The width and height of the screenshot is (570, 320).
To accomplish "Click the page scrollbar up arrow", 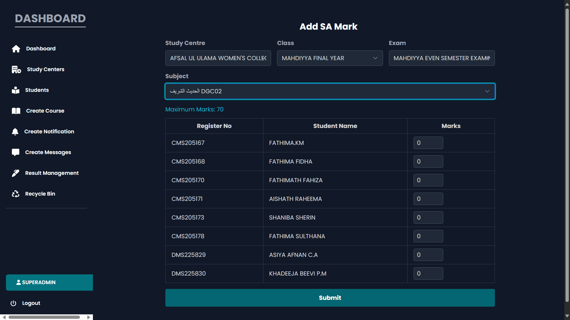I will (x=567, y=4).
